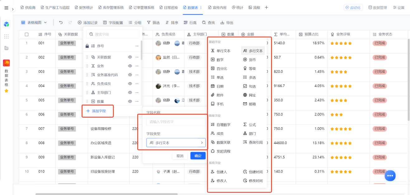Choose 等级 rating field type
The image size is (410, 195).
click(x=250, y=68)
